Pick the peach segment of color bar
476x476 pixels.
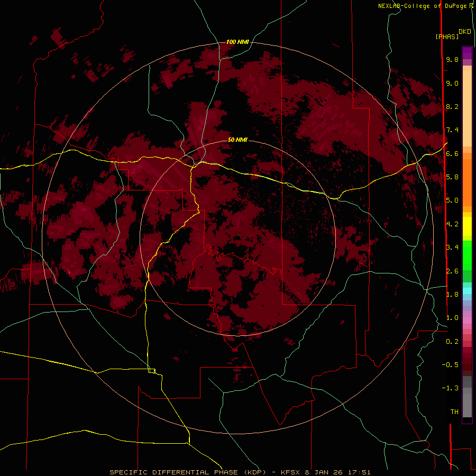click(x=467, y=108)
